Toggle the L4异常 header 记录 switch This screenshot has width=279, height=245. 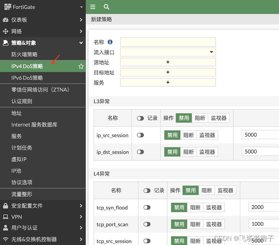pos(147,190)
